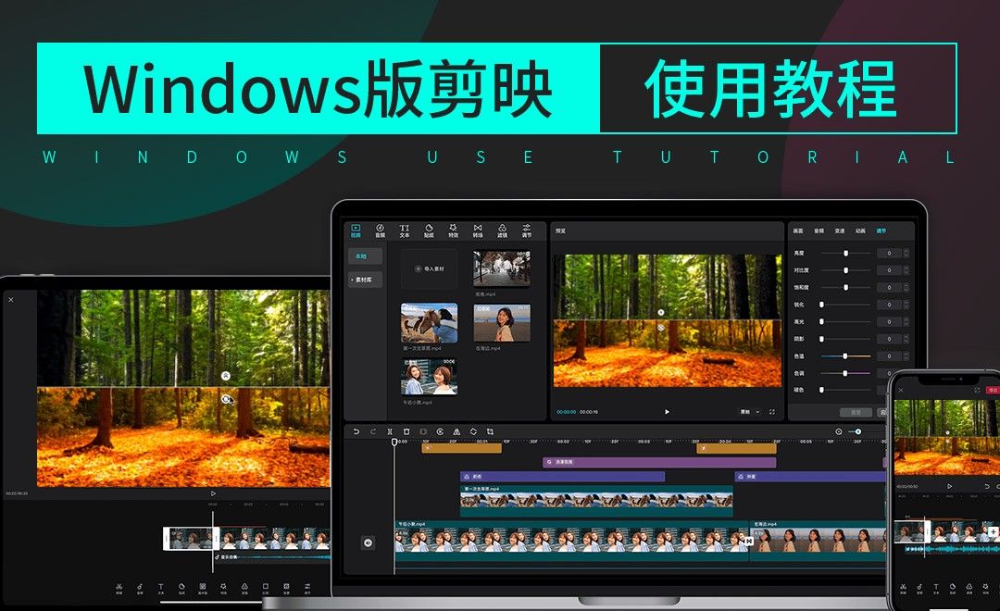Tap scissors edit icon in tablet toolbar
This screenshot has width=1000, height=611.
click(x=119, y=588)
